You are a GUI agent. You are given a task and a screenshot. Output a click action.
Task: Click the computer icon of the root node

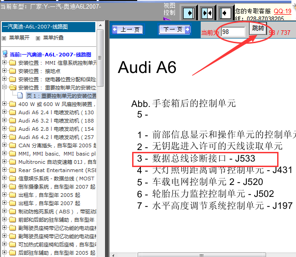coord(5,54)
